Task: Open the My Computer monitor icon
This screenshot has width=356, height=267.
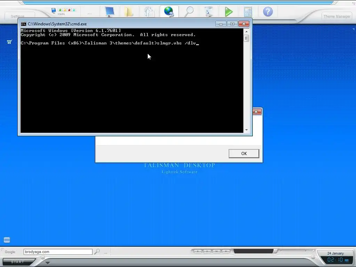Action: pyautogui.click(x=110, y=11)
